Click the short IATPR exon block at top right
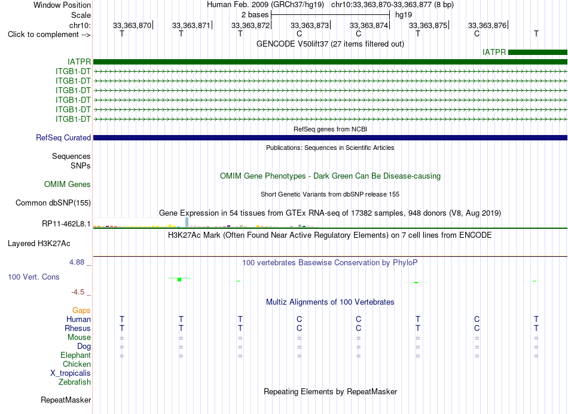The height and width of the screenshot is (414, 568). [x=538, y=53]
